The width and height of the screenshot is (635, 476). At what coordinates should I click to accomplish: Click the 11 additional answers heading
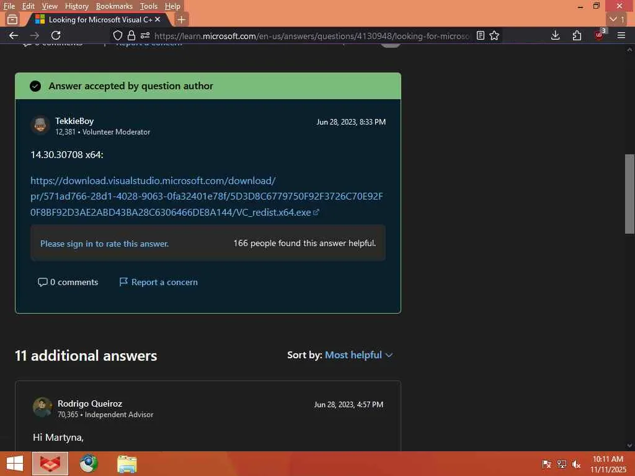click(86, 355)
